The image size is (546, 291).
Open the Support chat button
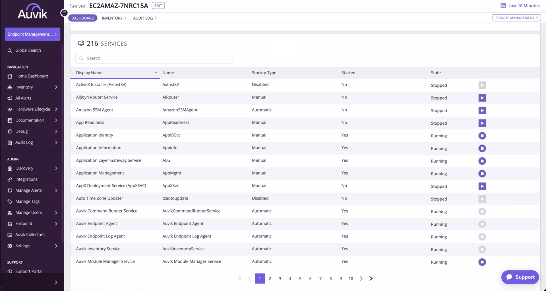tap(520, 277)
